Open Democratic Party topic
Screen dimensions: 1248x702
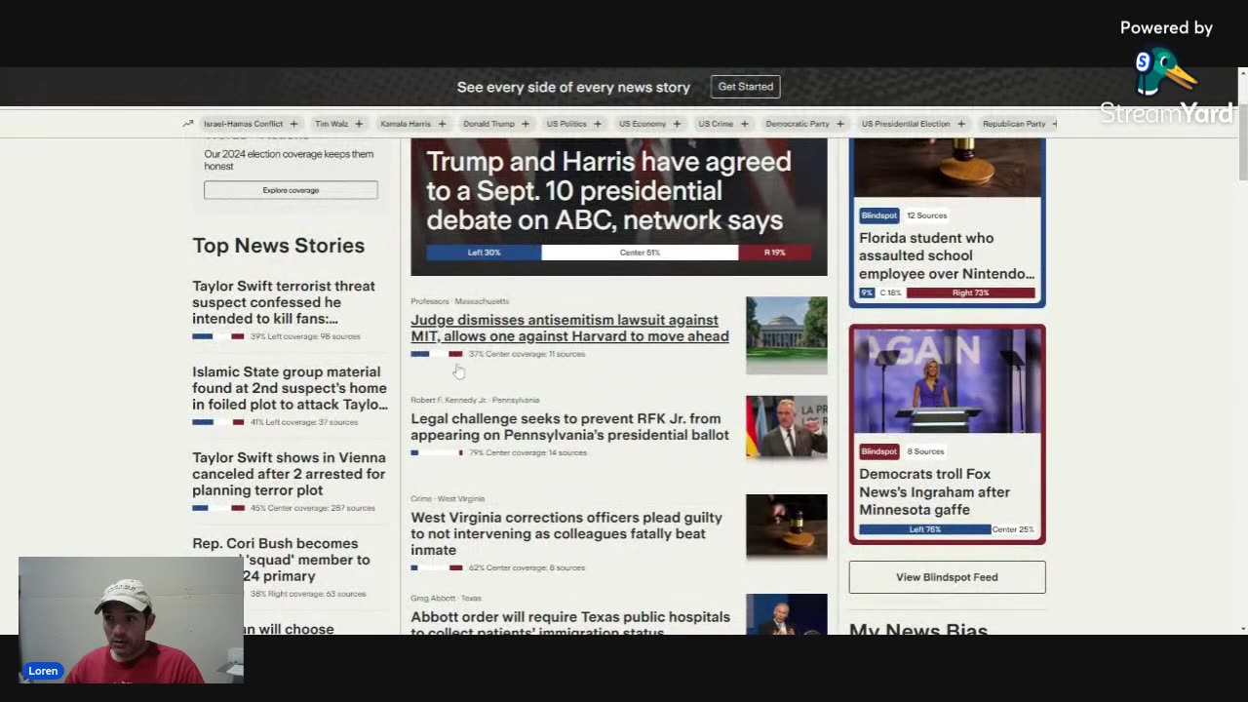point(798,124)
